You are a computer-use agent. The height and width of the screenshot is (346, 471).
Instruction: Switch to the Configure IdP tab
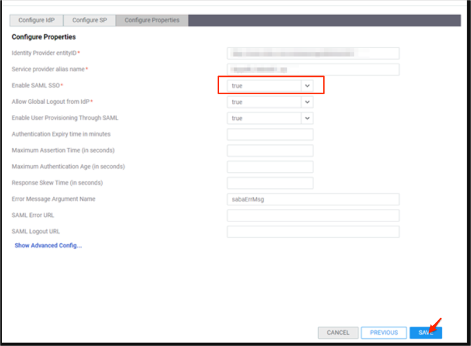click(36, 20)
